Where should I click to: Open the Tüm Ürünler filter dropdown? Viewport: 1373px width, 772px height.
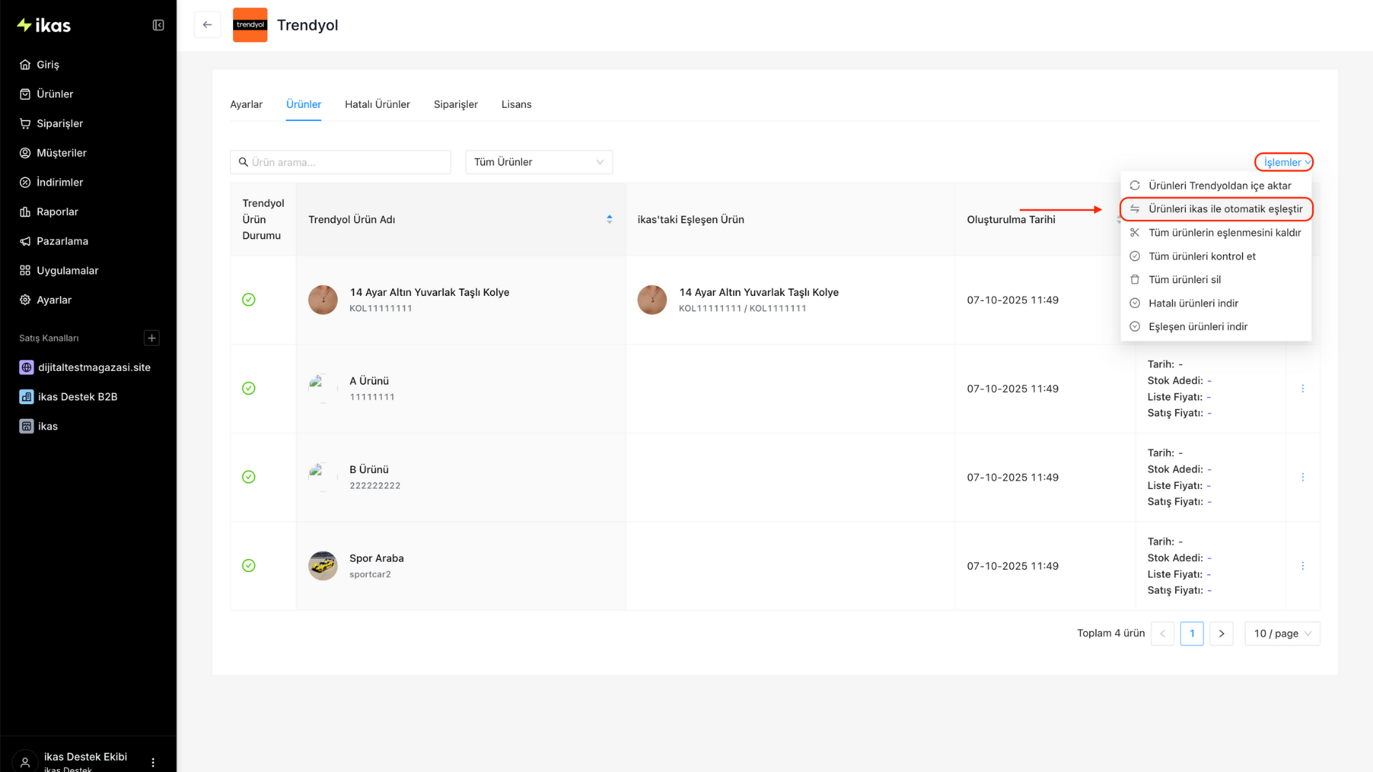point(539,162)
